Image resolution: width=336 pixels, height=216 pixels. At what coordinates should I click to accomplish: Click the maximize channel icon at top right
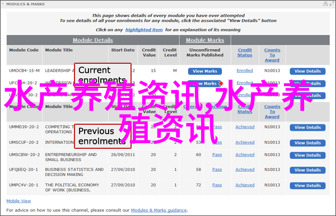(x=333, y=3)
